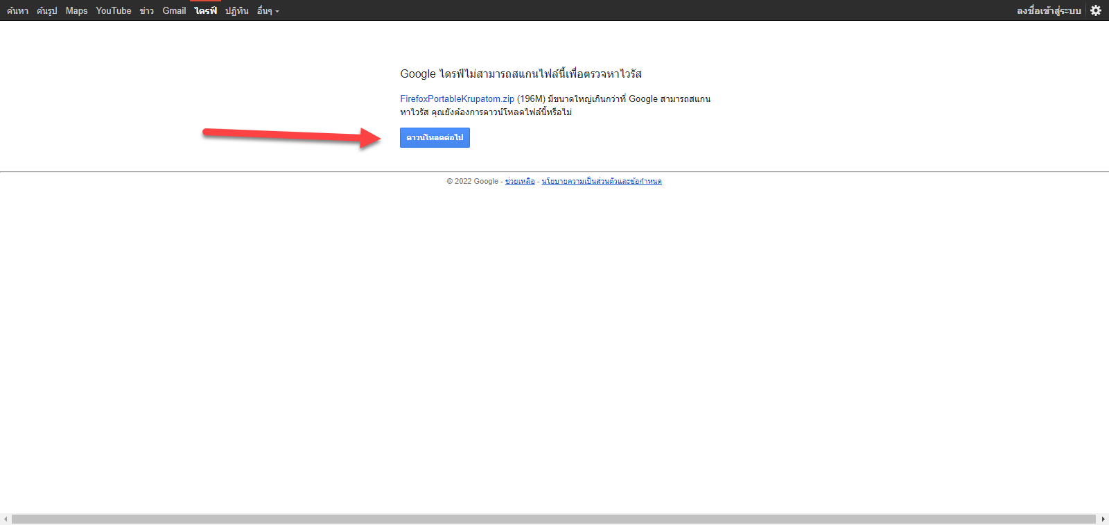
Task: Go to Maps in the top bar
Action: point(77,11)
